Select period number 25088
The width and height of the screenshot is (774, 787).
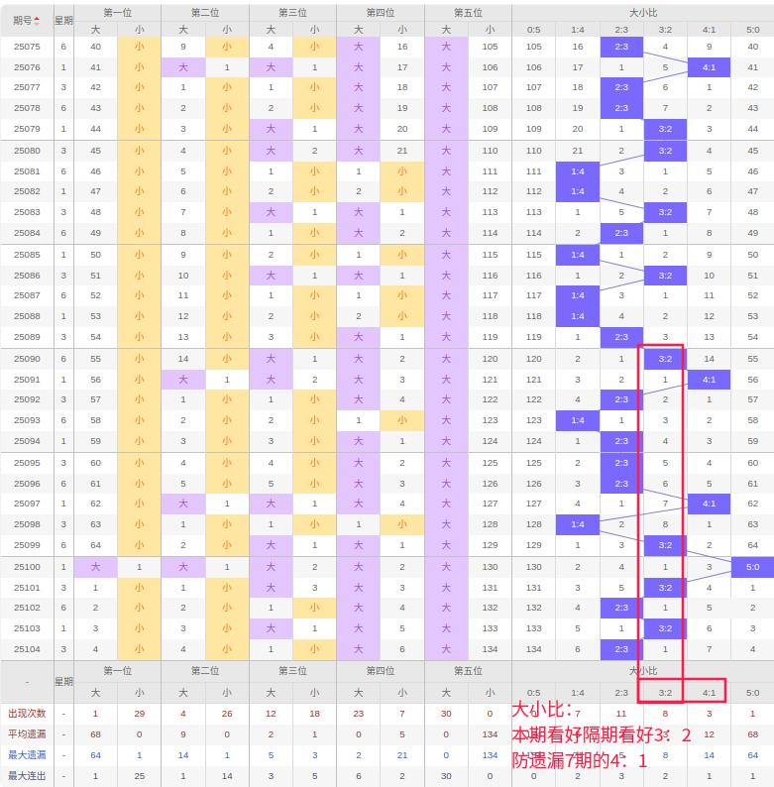(27, 316)
